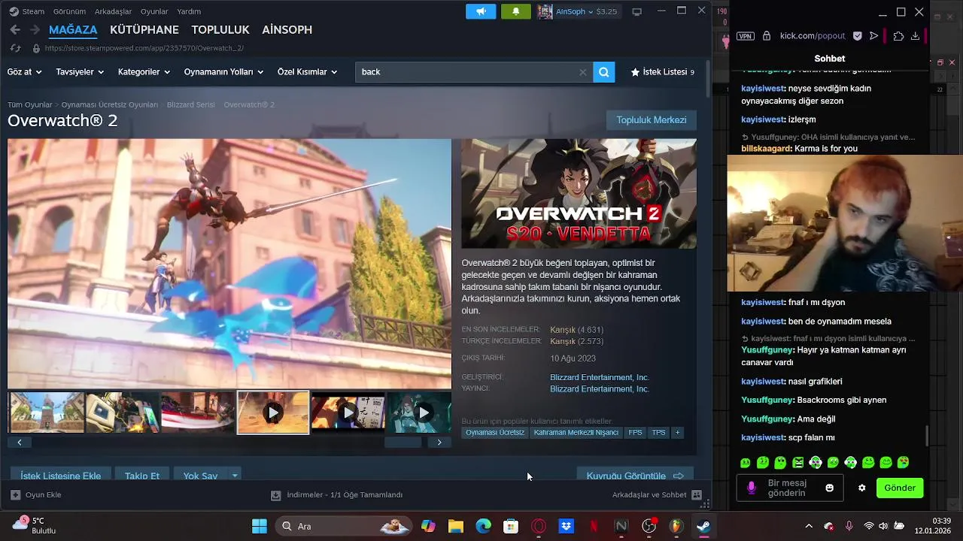Screen dimensions: 963x541
Task: Open the Görünüm menu
Action: [69, 11]
